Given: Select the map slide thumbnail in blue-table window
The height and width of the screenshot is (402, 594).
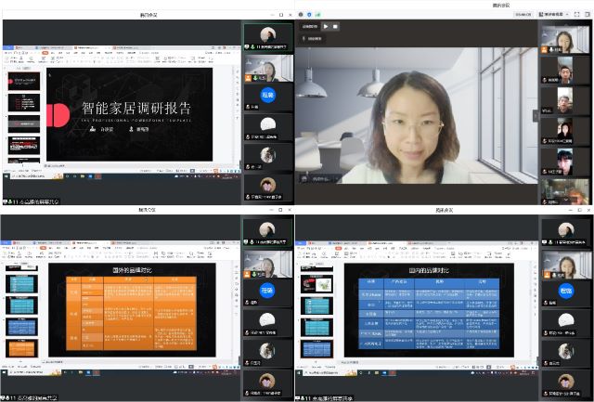Looking at the screenshot, I should tap(317, 284).
